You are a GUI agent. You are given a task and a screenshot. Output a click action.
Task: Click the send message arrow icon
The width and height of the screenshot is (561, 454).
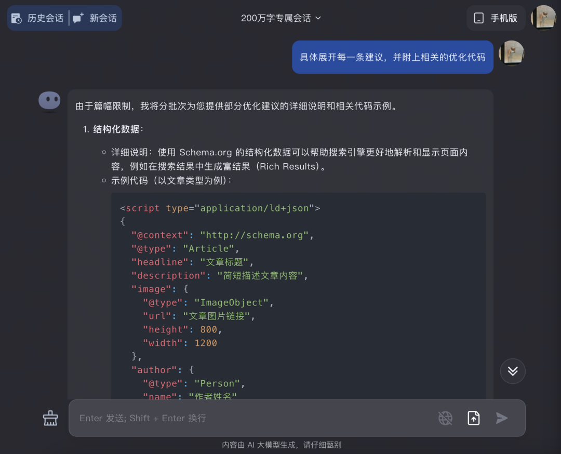pos(501,418)
